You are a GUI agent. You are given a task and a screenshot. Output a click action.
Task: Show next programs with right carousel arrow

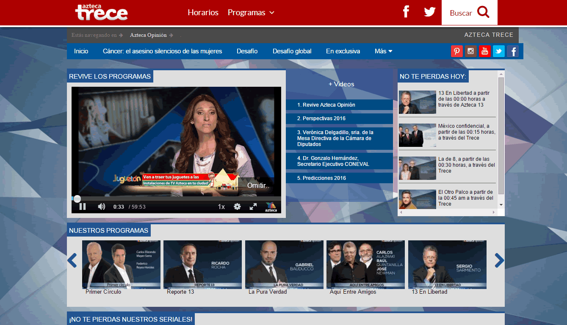click(499, 260)
